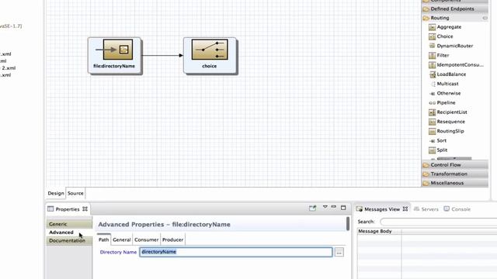Pick the Aggregate icon in Routing palette
The image size is (497, 279).
pyautogui.click(x=432, y=27)
